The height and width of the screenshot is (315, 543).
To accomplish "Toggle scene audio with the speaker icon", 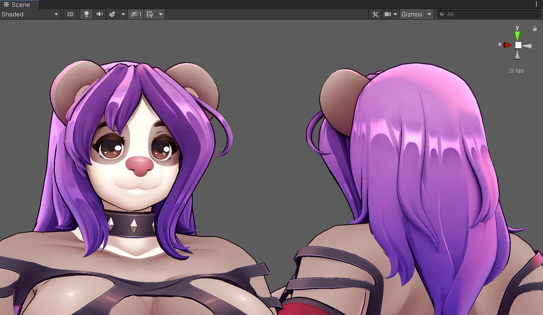I will [x=100, y=14].
